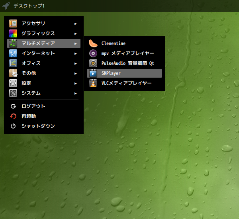The height and width of the screenshot is (219, 239).
Task: Click the orange Clementine icon
Action: pyautogui.click(x=93, y=43)
